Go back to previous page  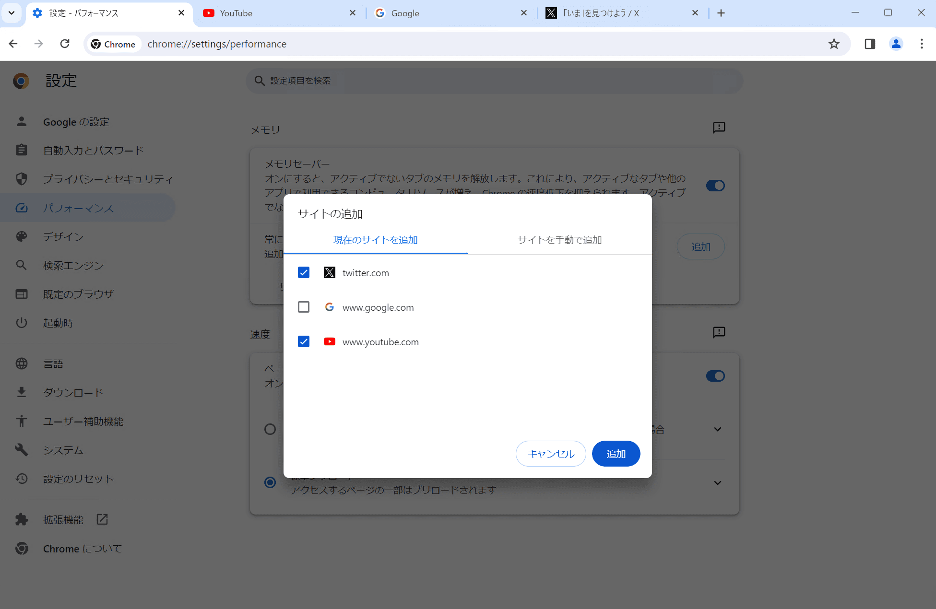(13, 44)
